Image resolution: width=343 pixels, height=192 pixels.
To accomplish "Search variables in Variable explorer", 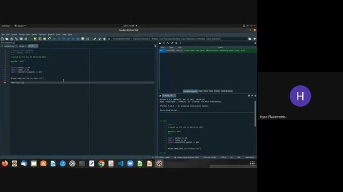I will click(x=176, y=43).
